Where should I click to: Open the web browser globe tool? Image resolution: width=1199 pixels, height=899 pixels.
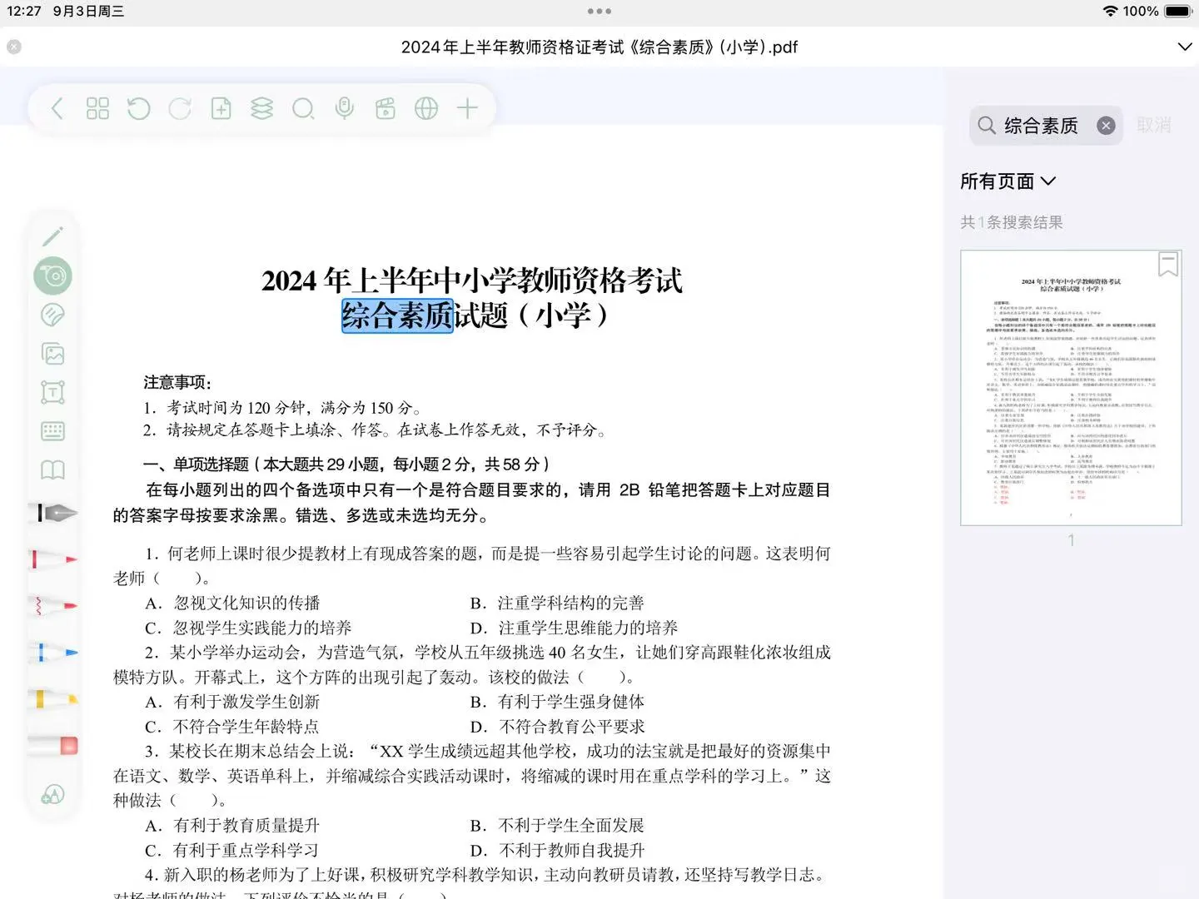tap(426, 108)
